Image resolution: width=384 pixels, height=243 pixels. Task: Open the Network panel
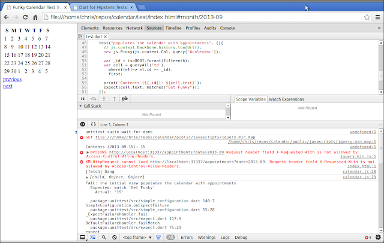[134, 28]
